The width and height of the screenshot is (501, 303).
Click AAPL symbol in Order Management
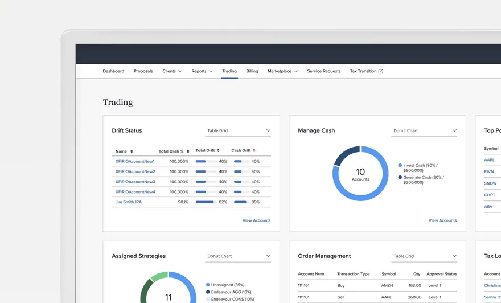[x=387, y=297]
